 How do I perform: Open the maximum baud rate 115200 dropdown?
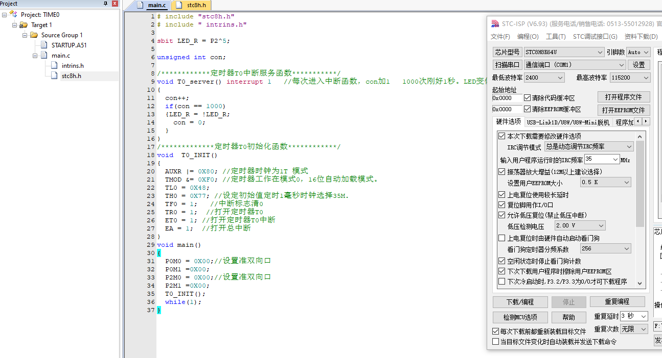pos(630,78)
